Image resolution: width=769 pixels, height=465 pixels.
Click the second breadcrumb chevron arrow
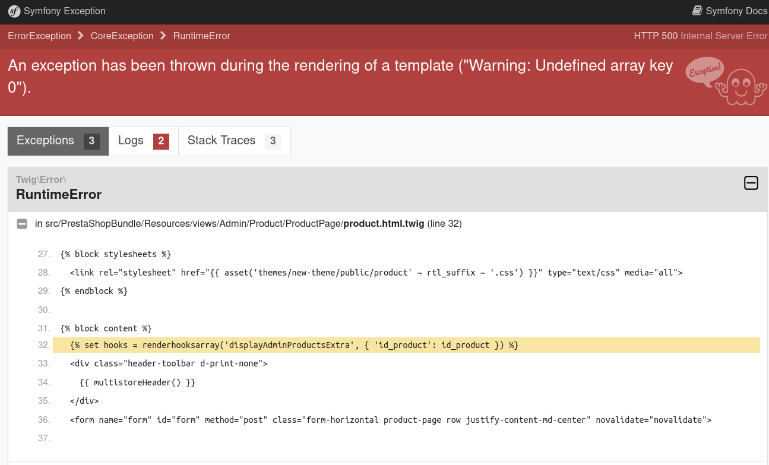click(163, 36)
